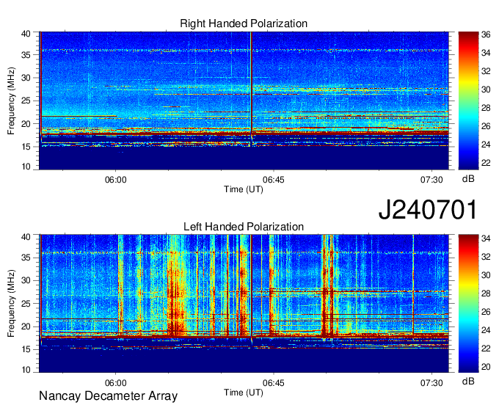The height and width of the screenshot is (405, 499).
Task: Click the 22 value on the left-handed color scale
Action: tap(486, 349)
